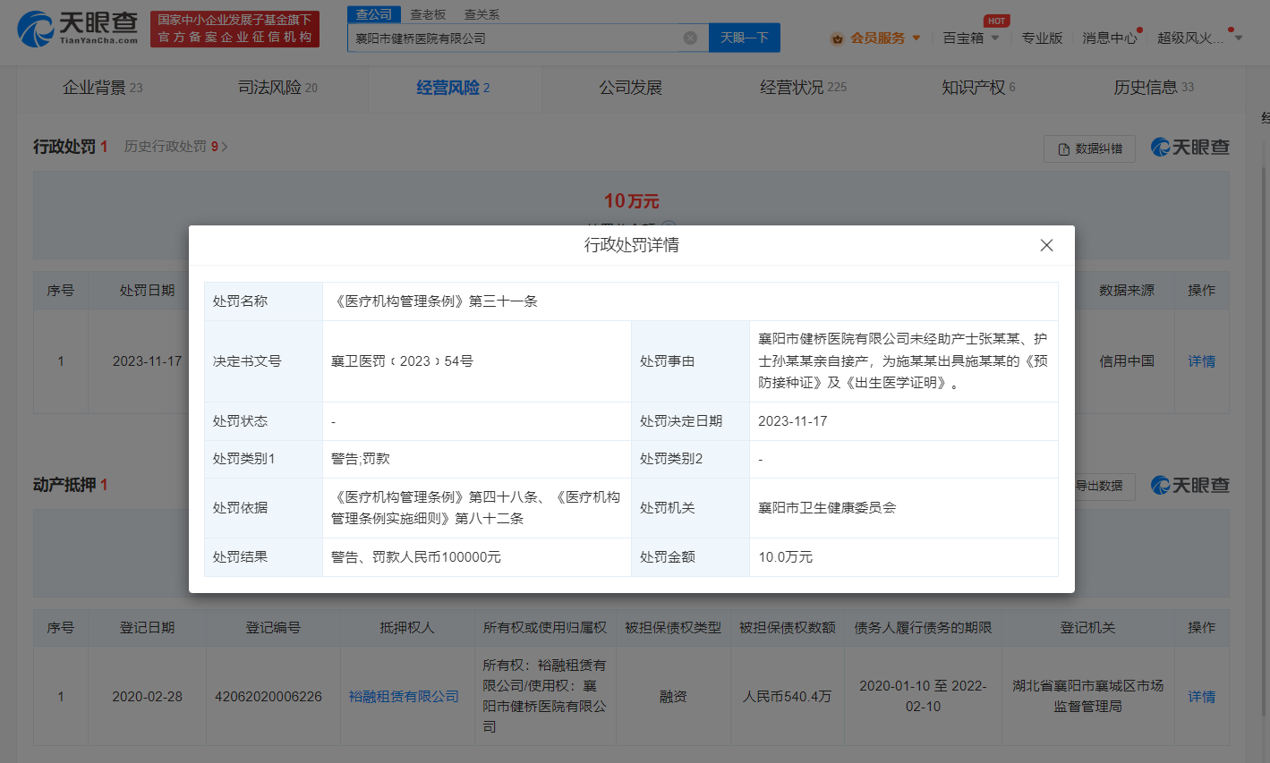The width and height of the screenshot is (1270, 763).
Task: Click the 《医疗机构管理条例》第三十一条 penalty name
Action: pyautogui.click(x=434, y=301)
